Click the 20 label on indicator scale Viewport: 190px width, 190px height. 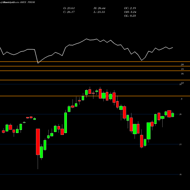point(182,65)
